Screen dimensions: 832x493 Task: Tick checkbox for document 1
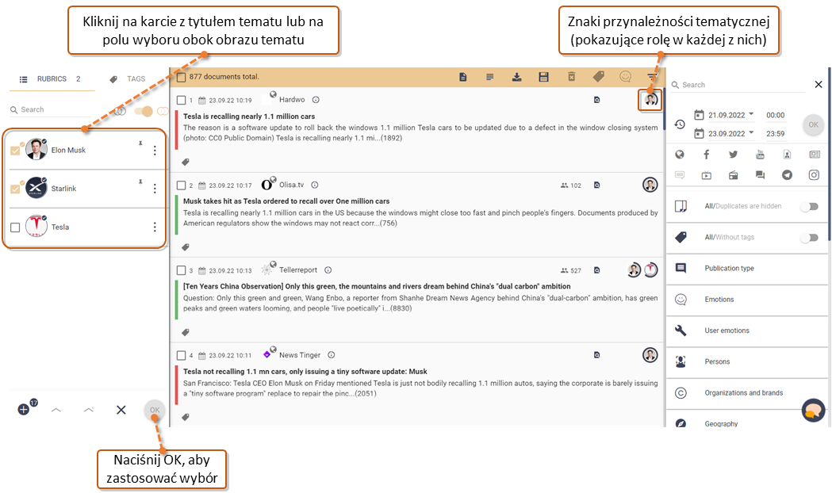coord(182,100)
